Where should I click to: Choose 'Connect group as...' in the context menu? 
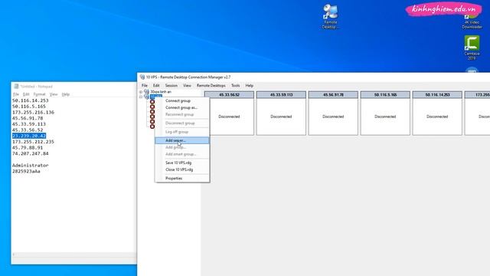[x=182, y=107]
